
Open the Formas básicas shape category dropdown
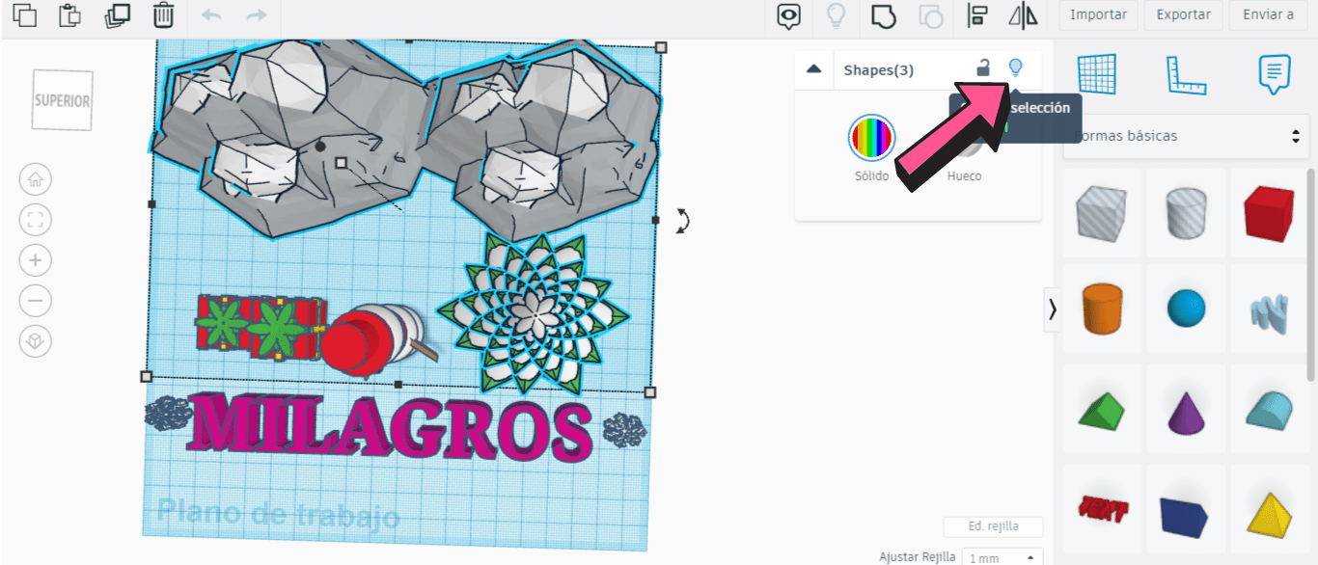(x=1186, y=136)
